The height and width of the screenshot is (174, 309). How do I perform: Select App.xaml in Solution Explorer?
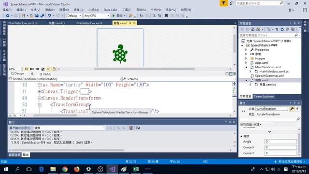(262, 63)
